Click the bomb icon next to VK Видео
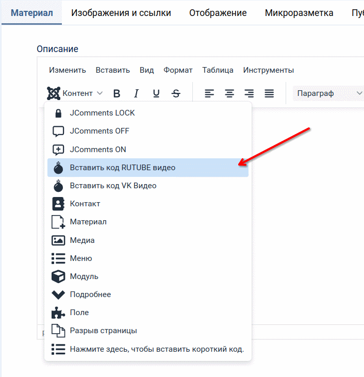This screenshot has height=377, width=364. (x=58, y=186)
